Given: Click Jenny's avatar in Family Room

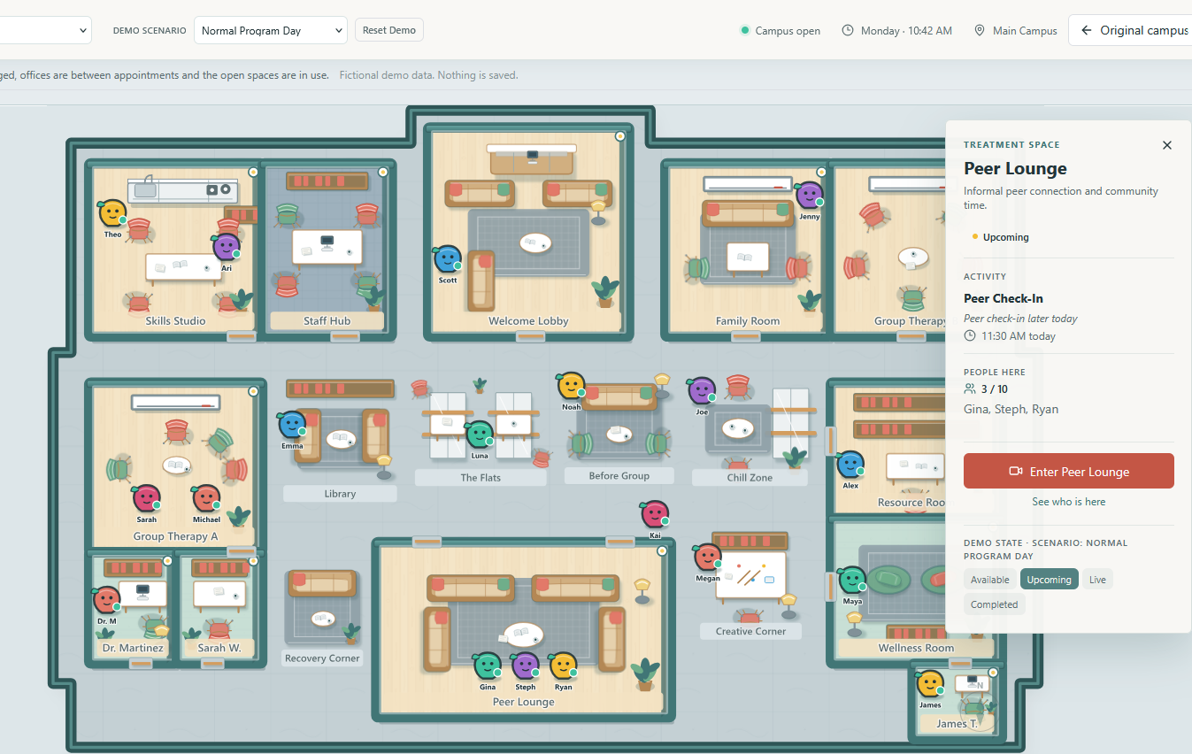Looking at the screenshot, I should click(809, 196).
